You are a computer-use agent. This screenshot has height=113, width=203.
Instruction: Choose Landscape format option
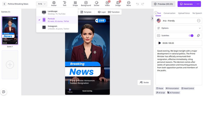[57, 13]
